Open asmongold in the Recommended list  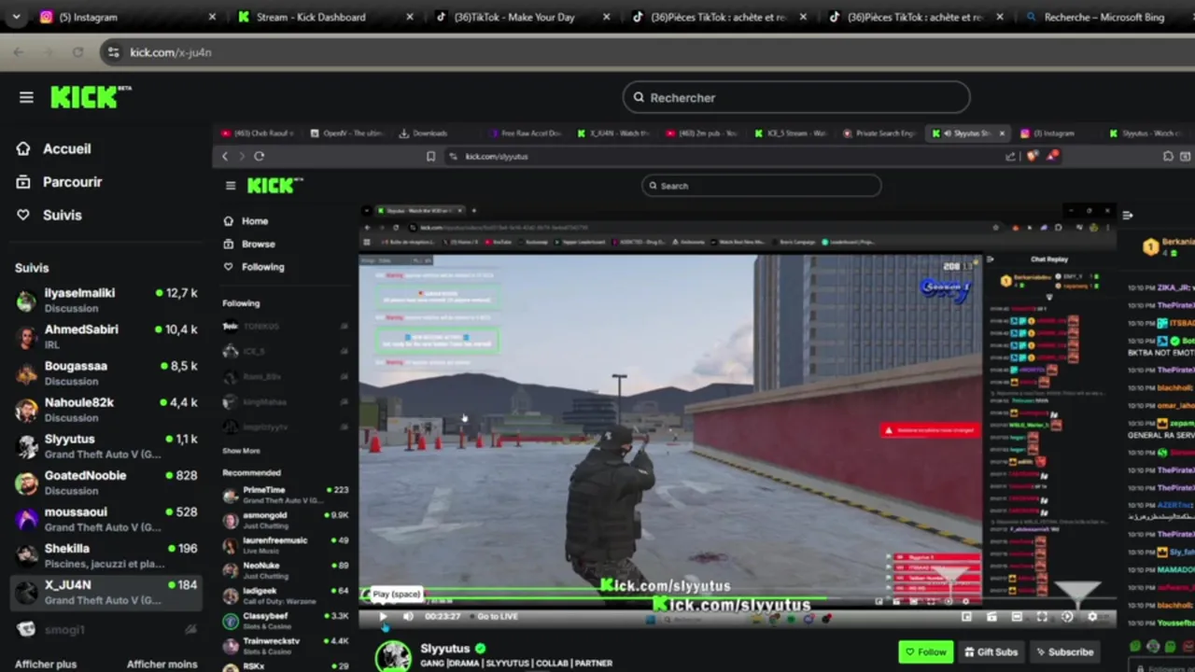click(x=286, y=520)
